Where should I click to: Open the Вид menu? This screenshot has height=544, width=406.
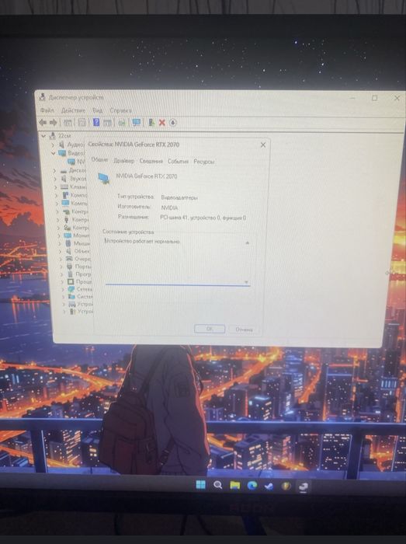97,110
